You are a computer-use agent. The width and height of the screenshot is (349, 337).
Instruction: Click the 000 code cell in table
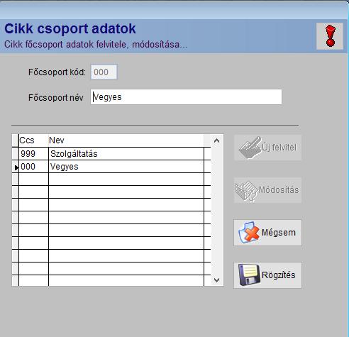coord(33,167)
